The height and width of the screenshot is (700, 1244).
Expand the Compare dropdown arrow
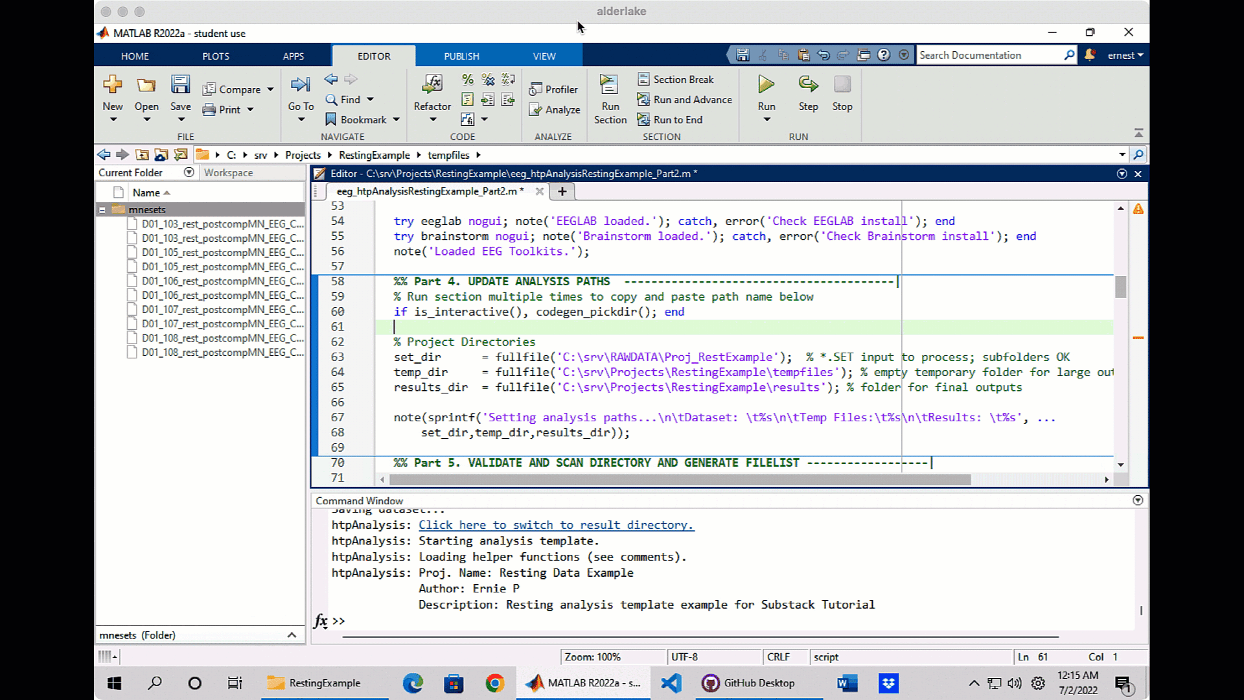(x=270, y=89)
